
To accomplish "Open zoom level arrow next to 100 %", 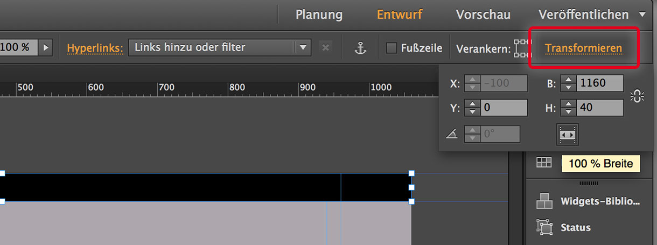I will (x=46, y=47).
